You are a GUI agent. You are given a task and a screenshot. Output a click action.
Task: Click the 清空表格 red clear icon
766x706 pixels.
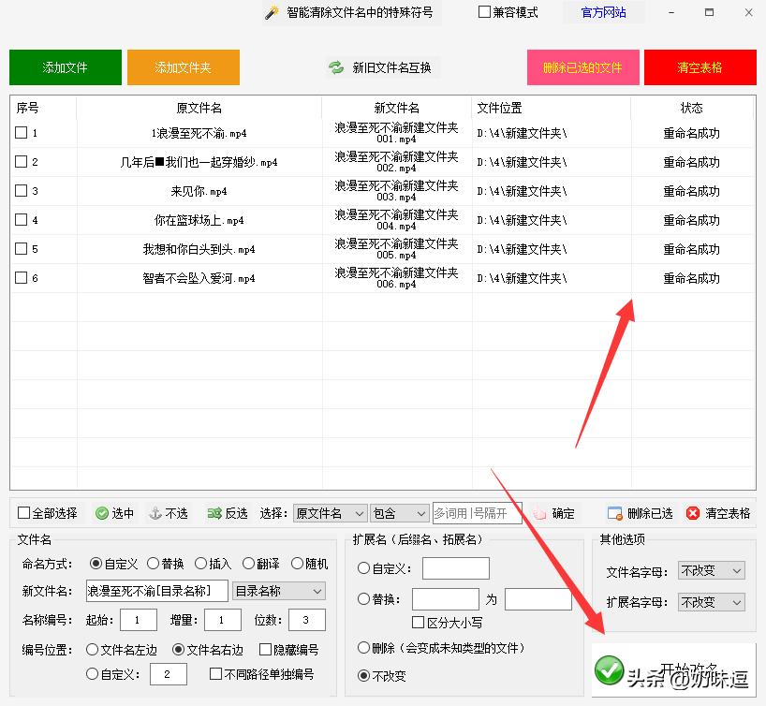[691, 512]
